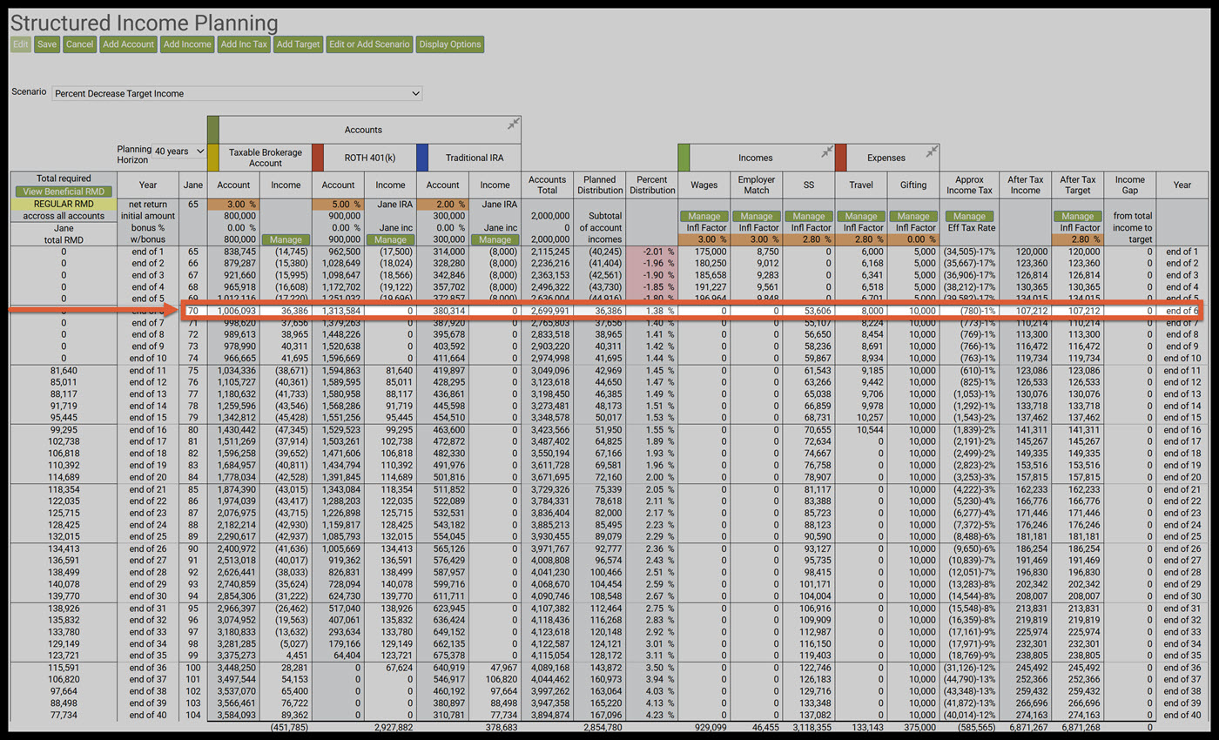Screen dimensions: 1219x740
Task: Collapse the Expenses group using its shrink icon
Action: coord(932,151)
